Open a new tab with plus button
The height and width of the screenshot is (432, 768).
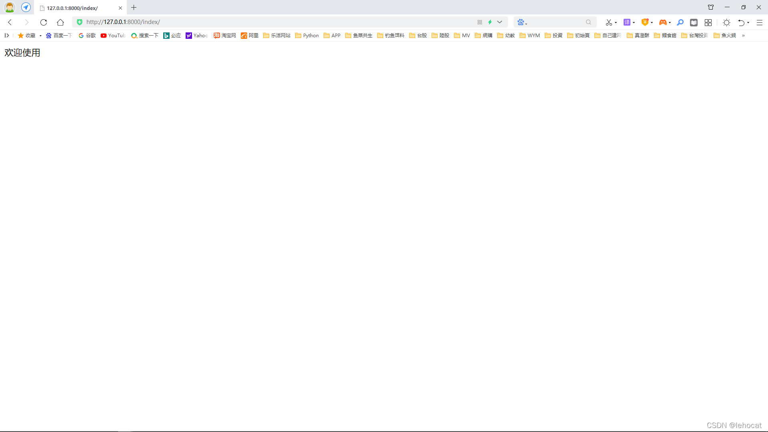(134, 8)
